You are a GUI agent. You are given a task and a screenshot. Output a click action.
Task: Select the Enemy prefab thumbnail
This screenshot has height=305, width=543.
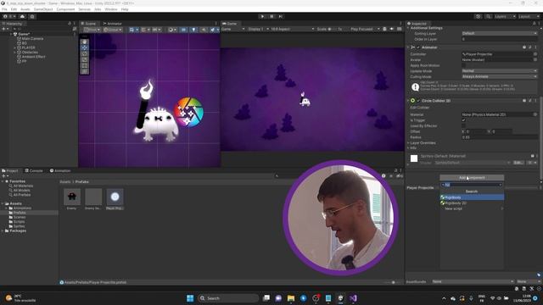[x=72, y=197]
